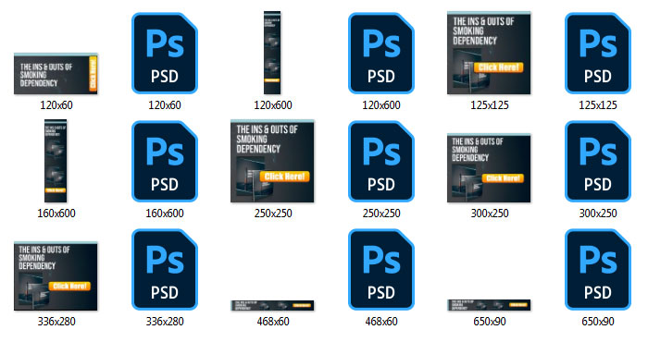Click the 125x125 Photoshop file icon
The height and width of the screenshot is (342, 648).
598,54
